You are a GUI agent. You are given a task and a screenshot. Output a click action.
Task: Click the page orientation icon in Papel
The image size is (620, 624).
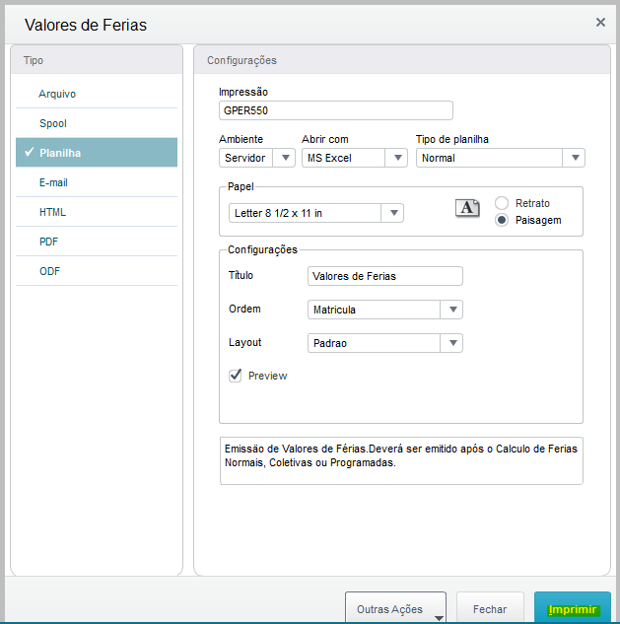pos(467,208)
